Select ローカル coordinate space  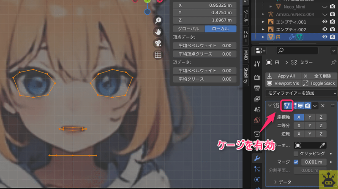coord(220,29)
